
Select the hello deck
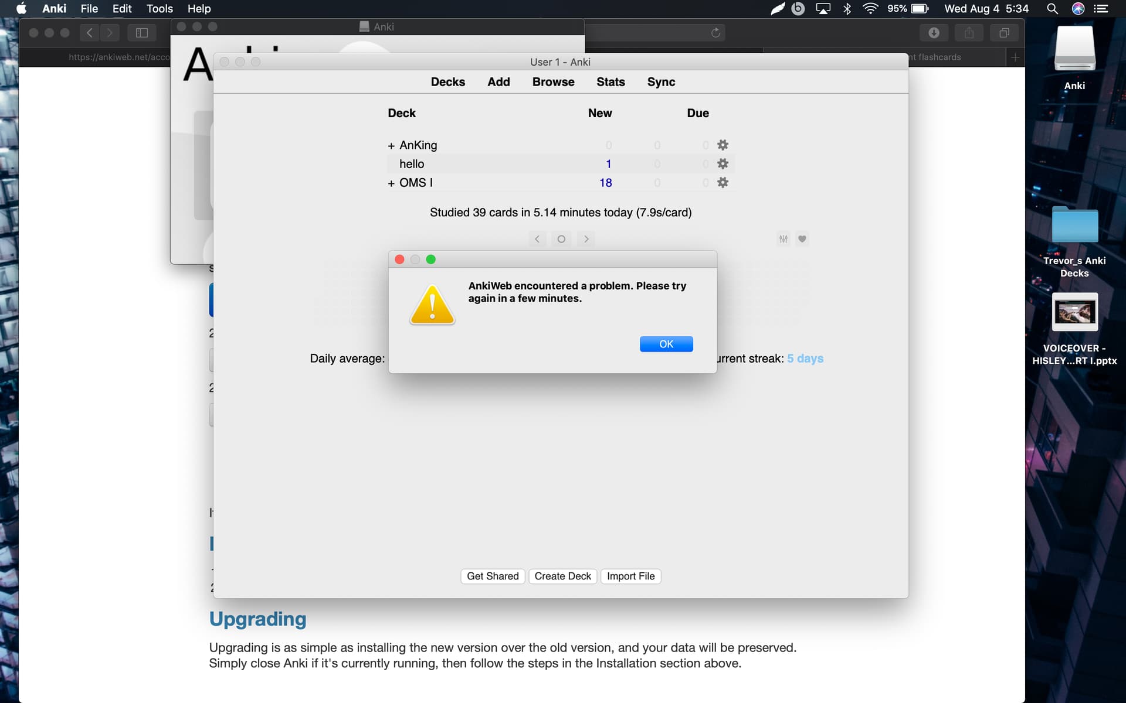click(412, 164)
